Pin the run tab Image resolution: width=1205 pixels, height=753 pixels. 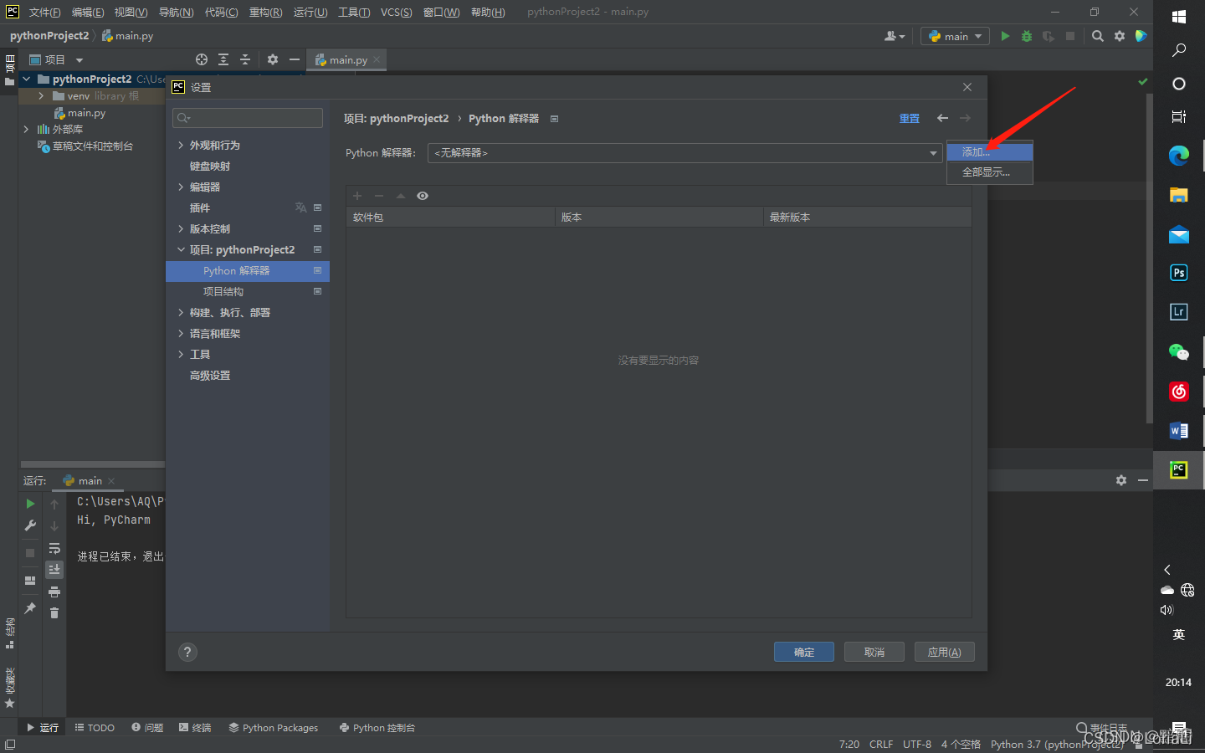tap(30, 608)
